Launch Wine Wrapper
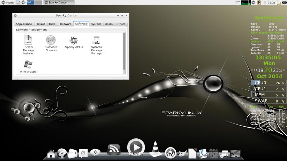This screenshot has height=161, width=287. [28, 66]
